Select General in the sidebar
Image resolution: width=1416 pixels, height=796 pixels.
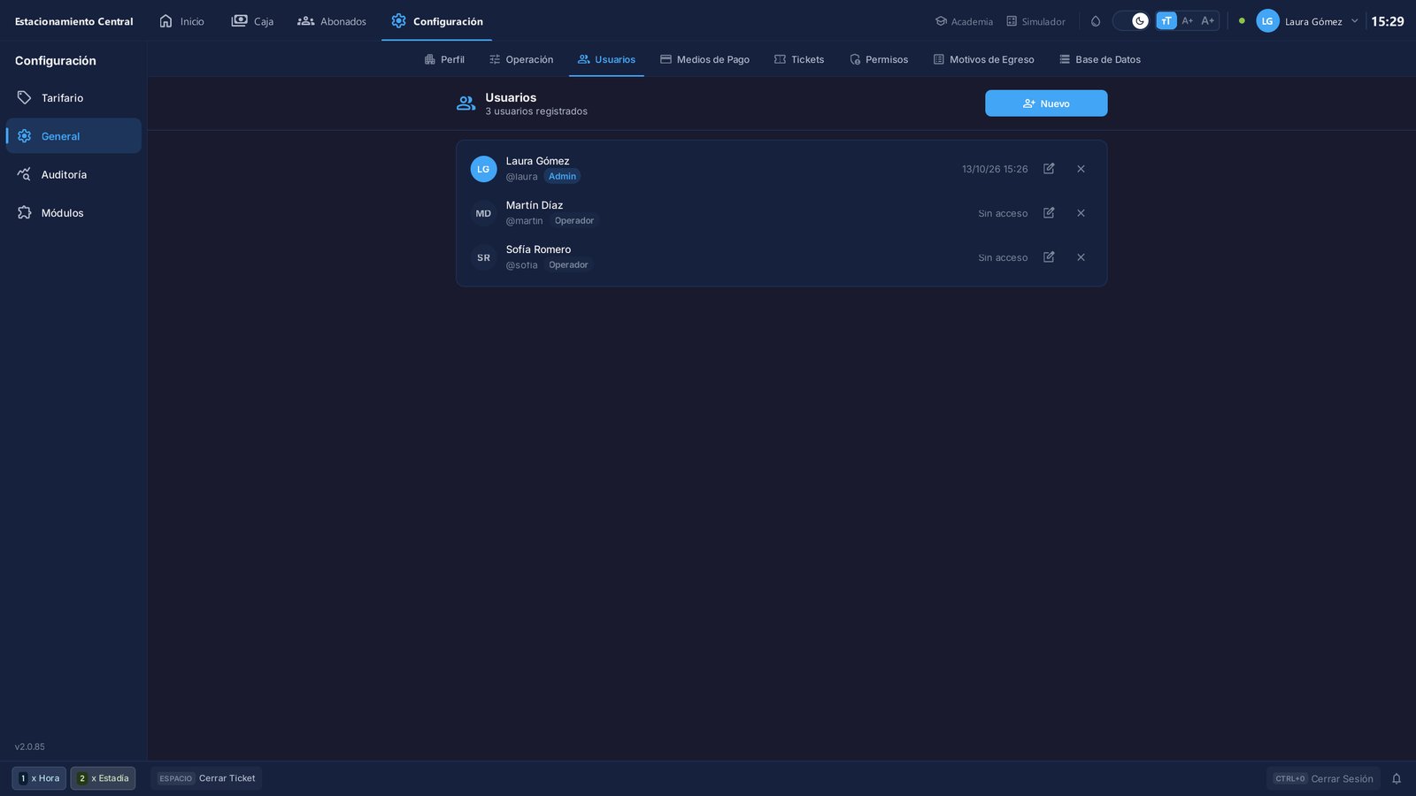coord(73,136)
